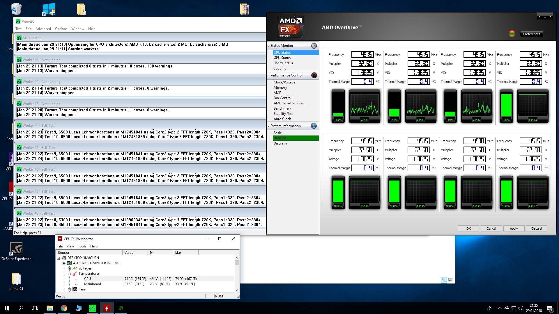Click the large-icons view toggle in background window
Image resolution: width=559 pixels, height=314 pixels.
coord(450,280)
